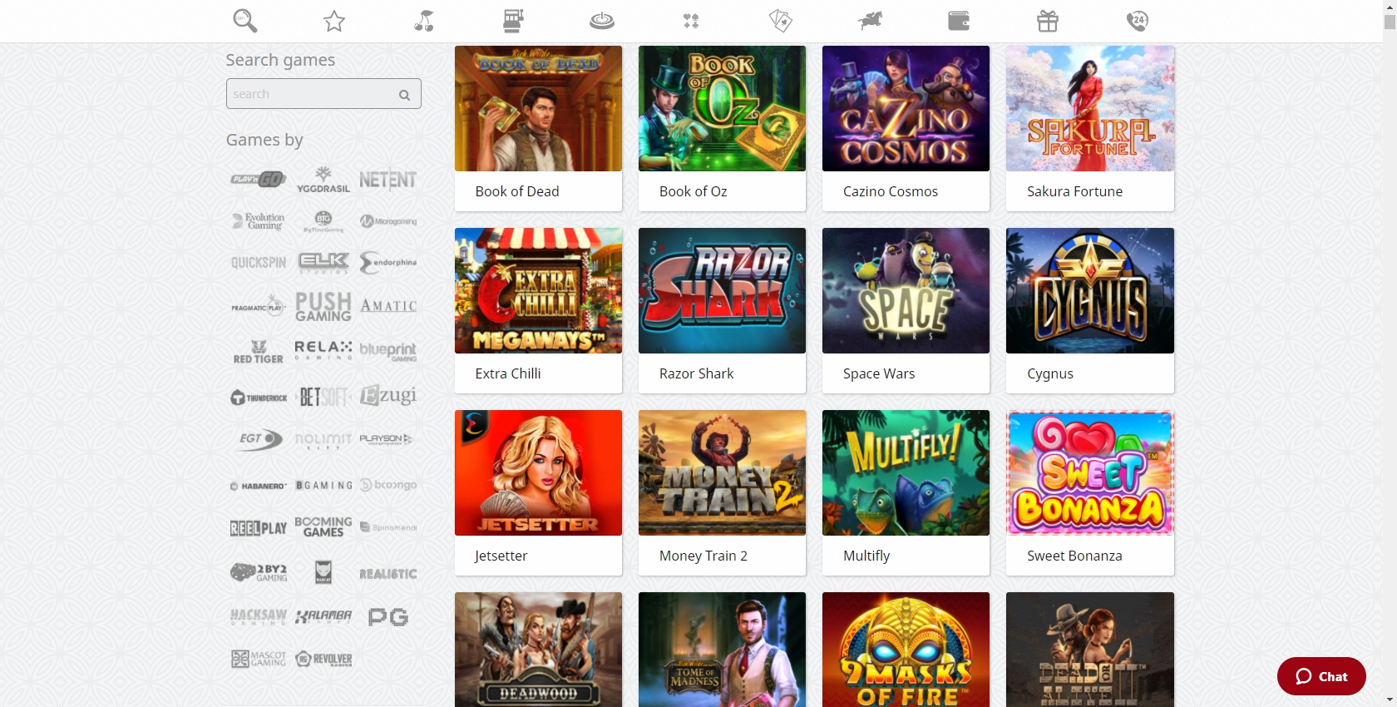Filter games by Booongo logo

click(x=388, y=484)
